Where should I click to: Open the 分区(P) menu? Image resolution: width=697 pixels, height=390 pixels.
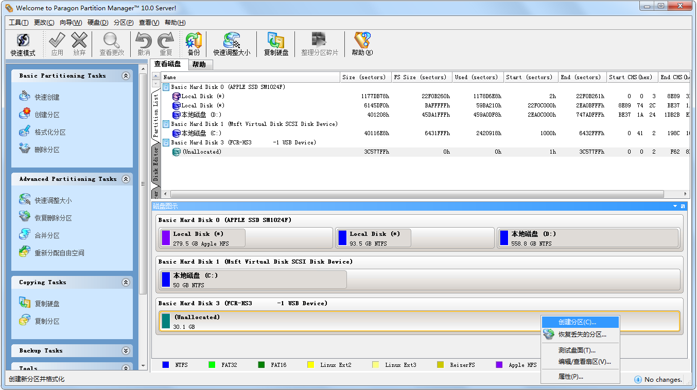pyautogui.click(x=124, y=23)
